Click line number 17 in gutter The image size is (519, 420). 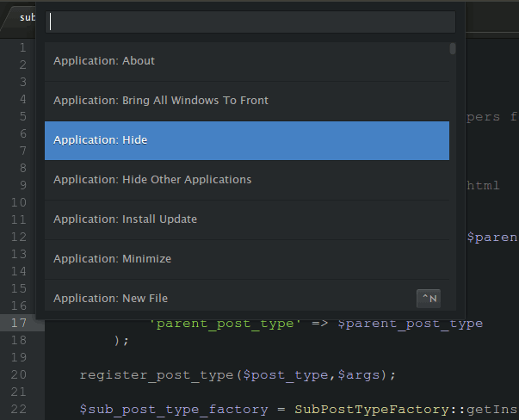(x=19, y=323)
